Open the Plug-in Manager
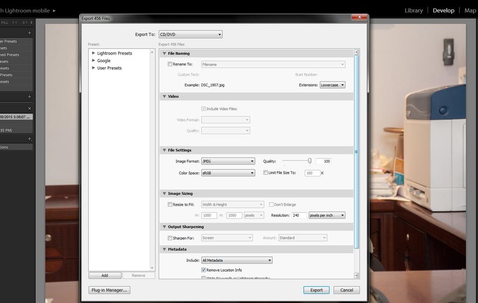Screen dimensions: 478x303 (x=109, y=290)
